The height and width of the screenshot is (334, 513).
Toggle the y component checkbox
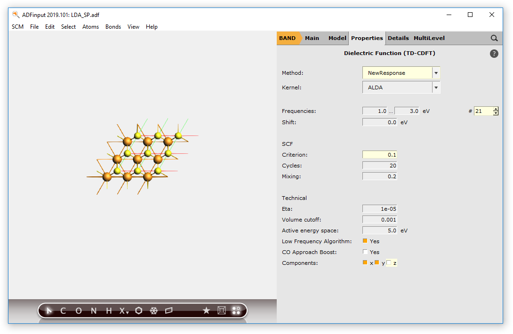pos(377,262)
